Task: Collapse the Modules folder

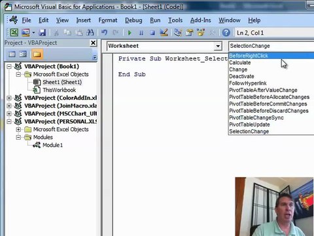Action: 18,137
